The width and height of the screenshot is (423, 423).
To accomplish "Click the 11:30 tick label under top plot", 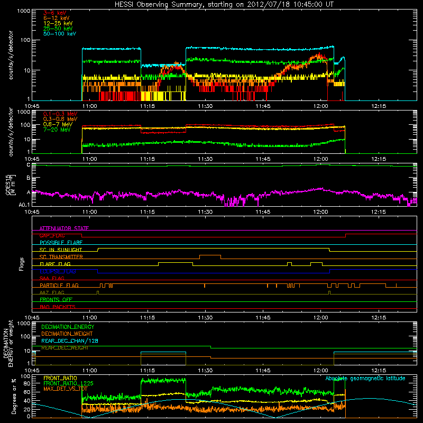I will pos(205,106).
